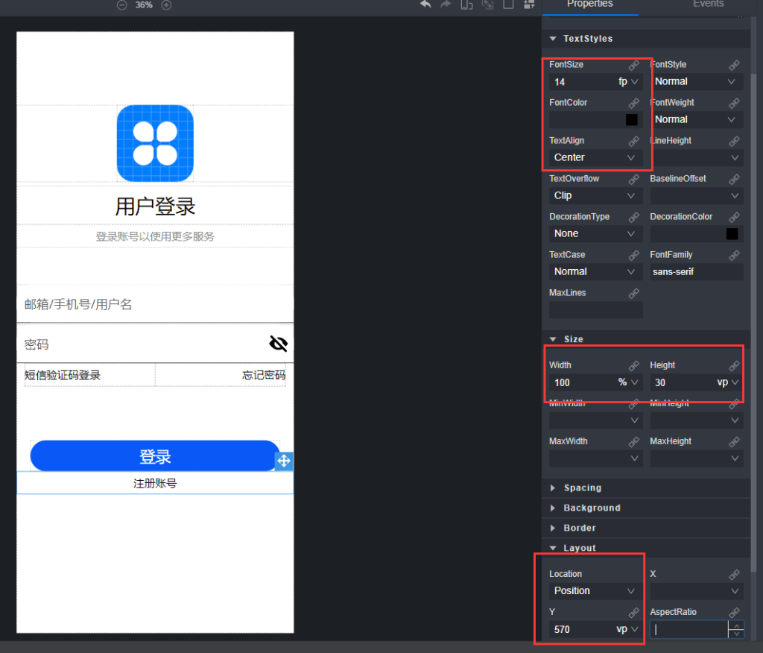Open the TextOverflow dropdown showing Clip
This screenshot has height=653, width=763.
pos(594,195)
